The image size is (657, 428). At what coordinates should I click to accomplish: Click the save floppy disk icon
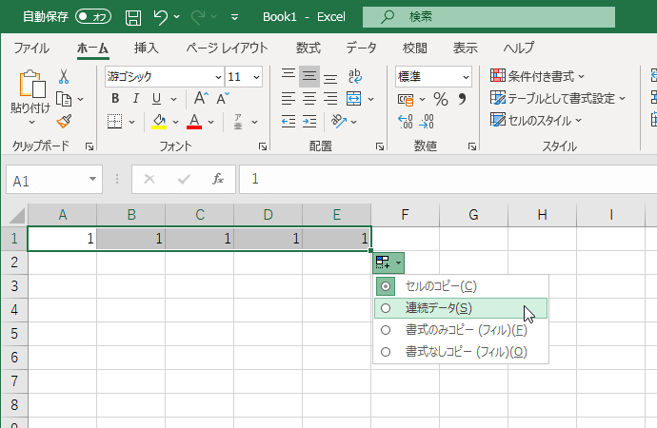click(133, 17)
